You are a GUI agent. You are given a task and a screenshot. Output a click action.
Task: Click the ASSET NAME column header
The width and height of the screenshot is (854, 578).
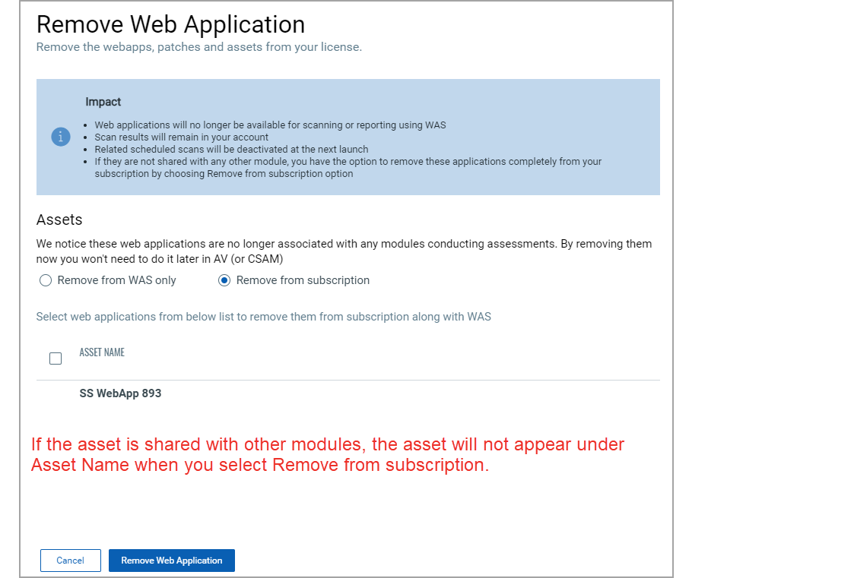102,352
